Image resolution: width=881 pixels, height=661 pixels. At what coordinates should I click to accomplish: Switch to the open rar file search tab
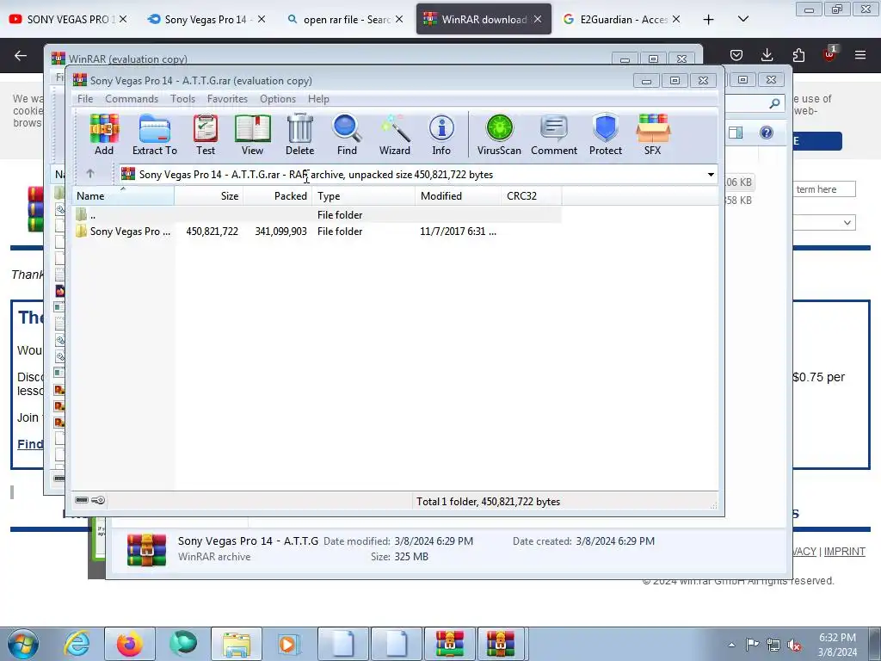[344, 19]
